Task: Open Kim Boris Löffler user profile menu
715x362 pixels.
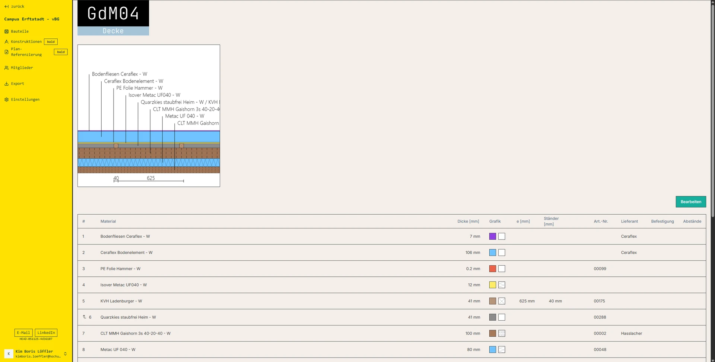Action: click(x=34, y=354)
